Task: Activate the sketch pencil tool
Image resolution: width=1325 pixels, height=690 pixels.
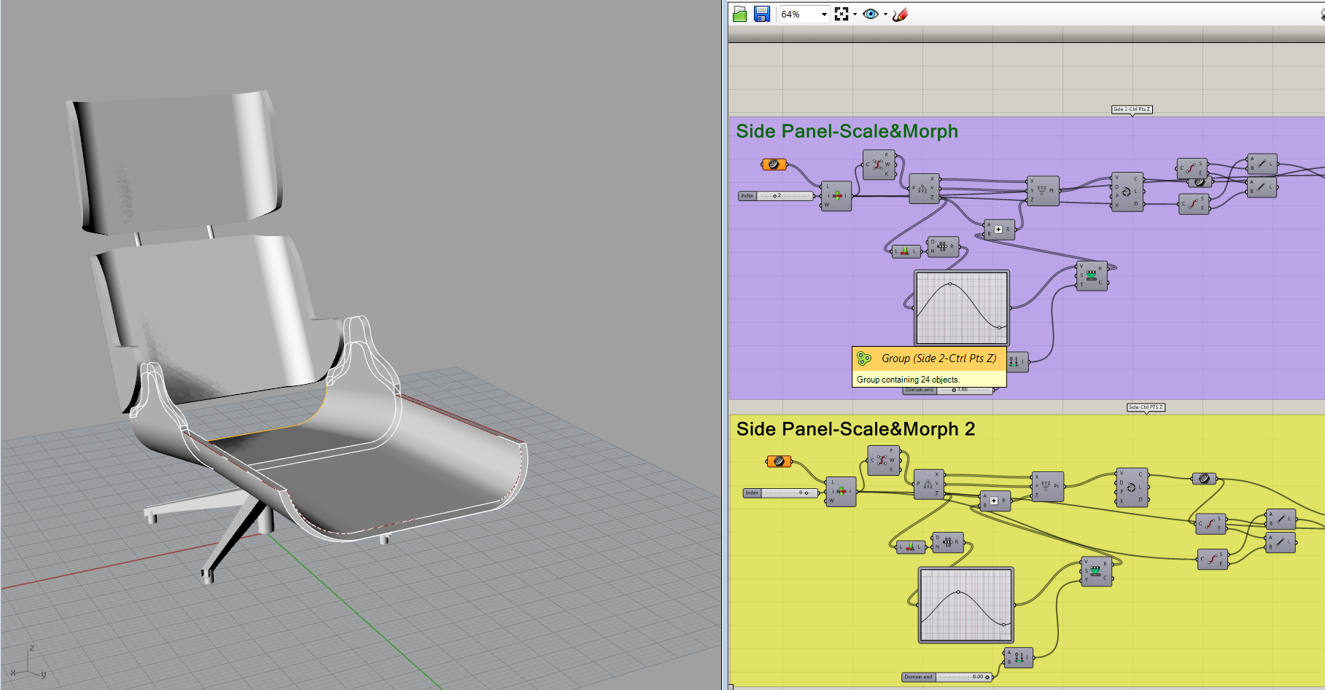Action: click(901, 14)
